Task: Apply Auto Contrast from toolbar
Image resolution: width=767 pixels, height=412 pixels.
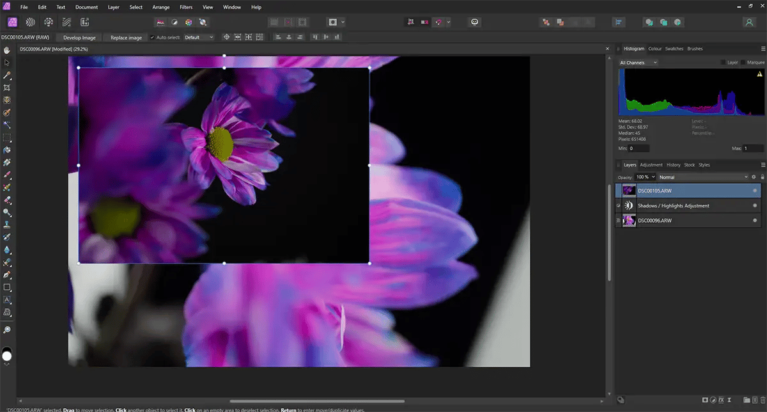Action: pos(175,22)
